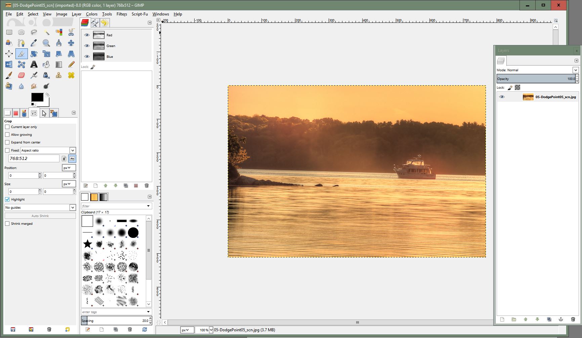This screenshot has height=338, width=582.
Task: Select the Clone stamp tool
Action: (x=59, y=75)
